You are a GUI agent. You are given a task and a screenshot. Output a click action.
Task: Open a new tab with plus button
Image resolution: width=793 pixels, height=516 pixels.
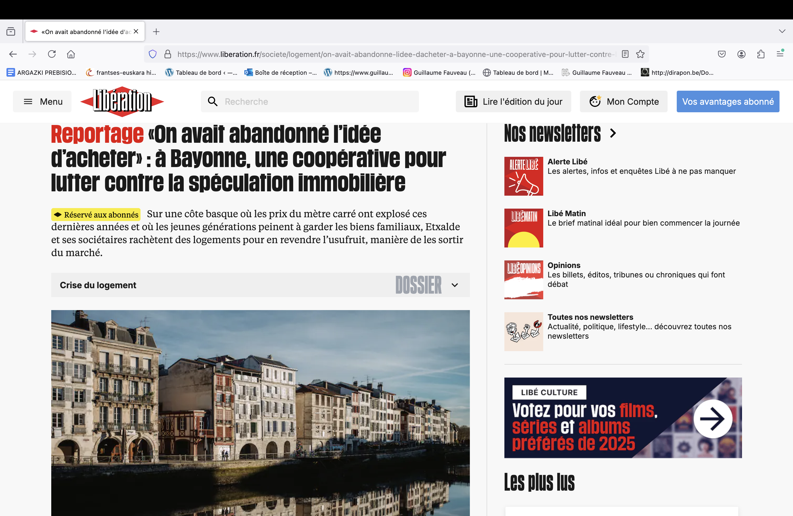pyautogui.click(x=156, y=32)
